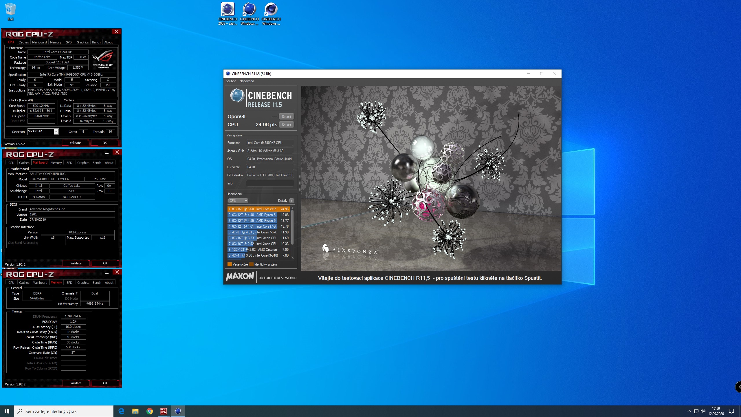Click Validate in the top CPU-Z window
741x417 pixels.
tap(75, 143)
